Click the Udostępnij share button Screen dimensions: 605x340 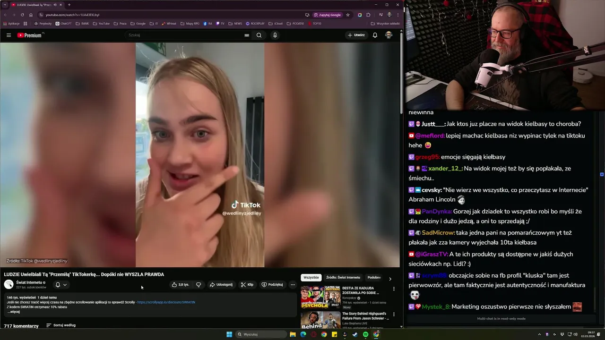pyautogui.click(x=221, y=285)
